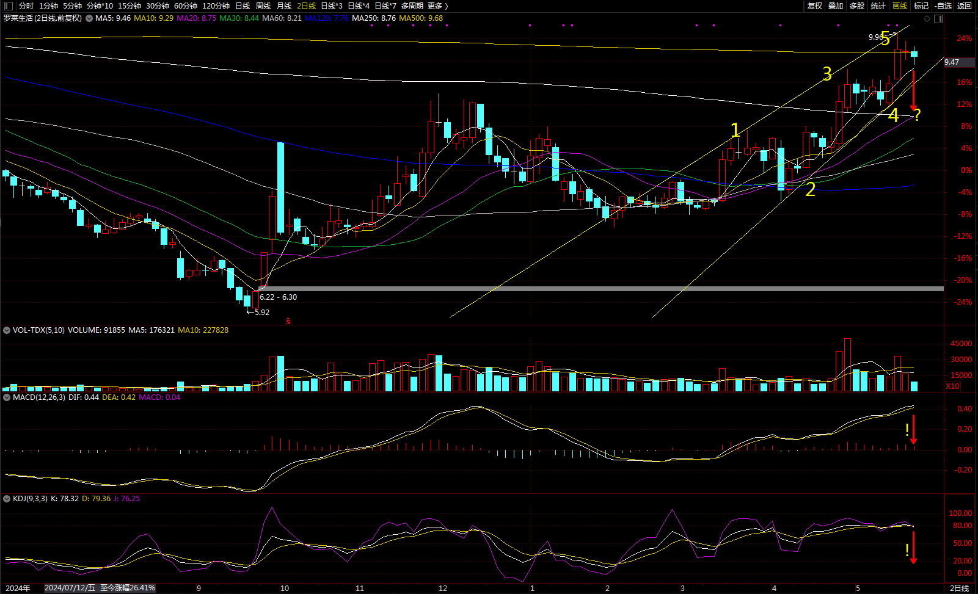
Task: Click the 返回 back button
Action: 965,5
